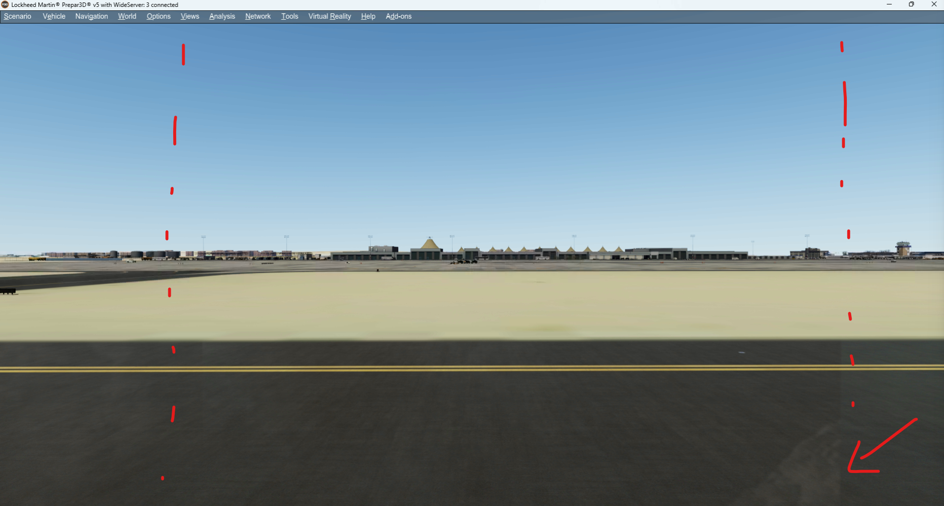Open the Vehicle menu
This screenshot has height=506, width=944.
click(x=53, y=16)
